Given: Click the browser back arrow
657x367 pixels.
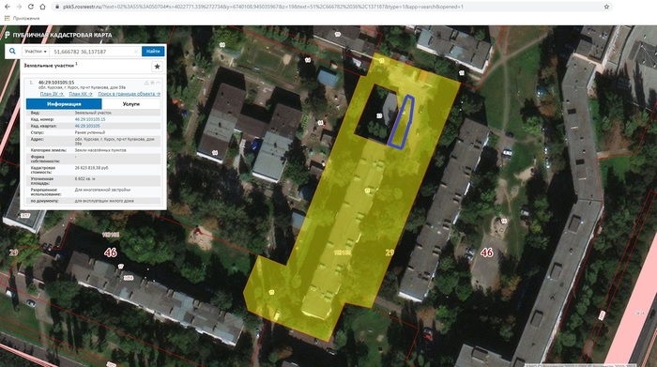Looking at the screenshot, I should (x=8, y=7).
